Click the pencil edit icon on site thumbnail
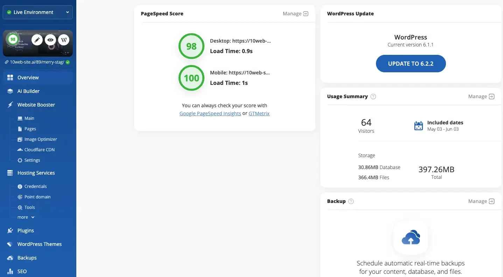503x277 pixels. tap(37, 40)
